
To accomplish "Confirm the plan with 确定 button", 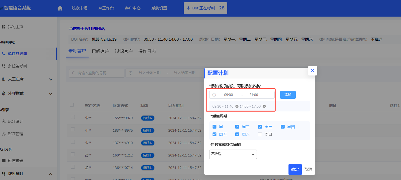I will point(295,169).
